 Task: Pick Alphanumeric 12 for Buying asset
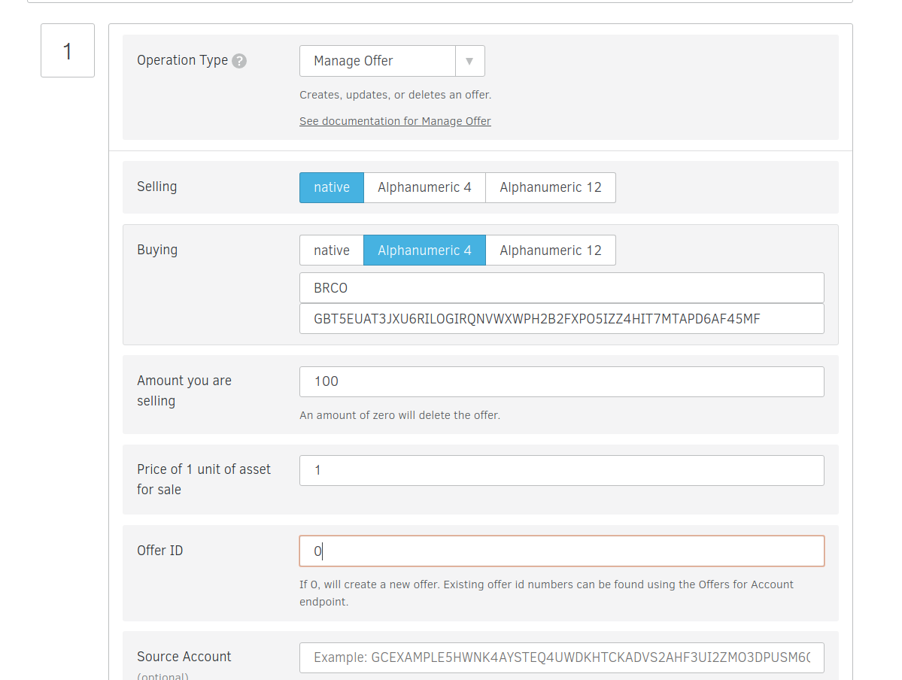pos(550,250)
